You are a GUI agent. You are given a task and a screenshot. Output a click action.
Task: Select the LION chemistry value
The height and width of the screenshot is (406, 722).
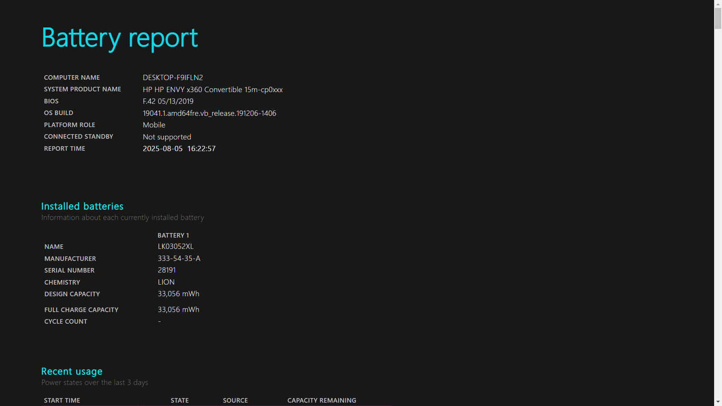pyautogui.click(x=166, y=282)
